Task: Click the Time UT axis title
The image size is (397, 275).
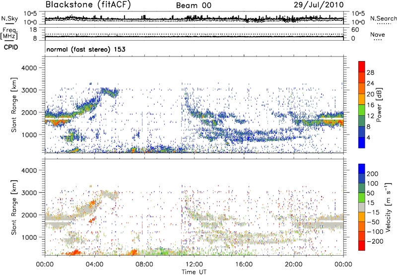Action: point(194,272)
